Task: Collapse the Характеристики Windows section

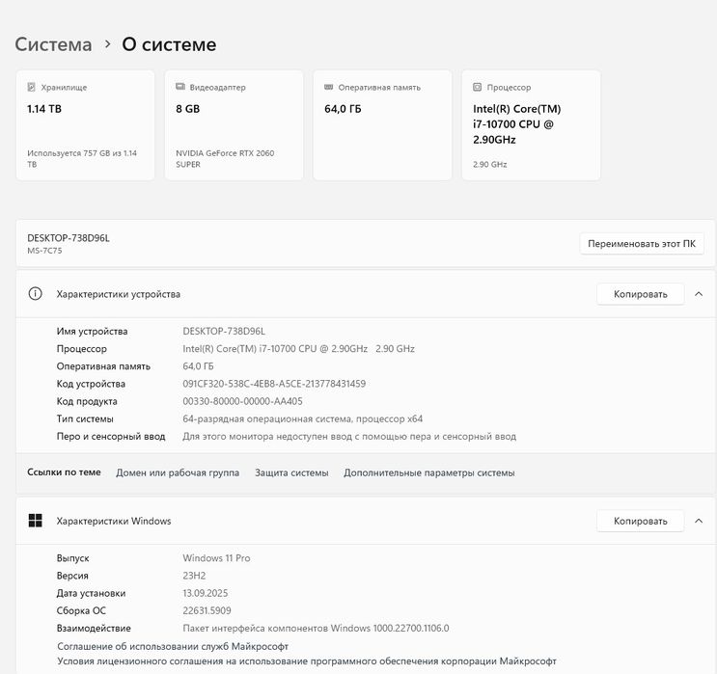Action: click(x=699, y=521)
